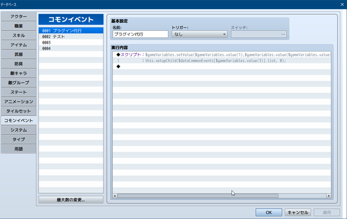Click the スイッチ selector ellipsis field
Screen dimensions: 347x219
[259, 34]
